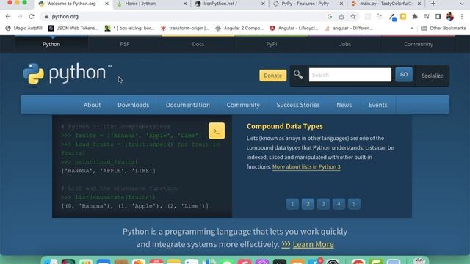This screenshot has height=264, width=470.
Task: Switch to the PyPy - Features tab
Action: (308, 4)
